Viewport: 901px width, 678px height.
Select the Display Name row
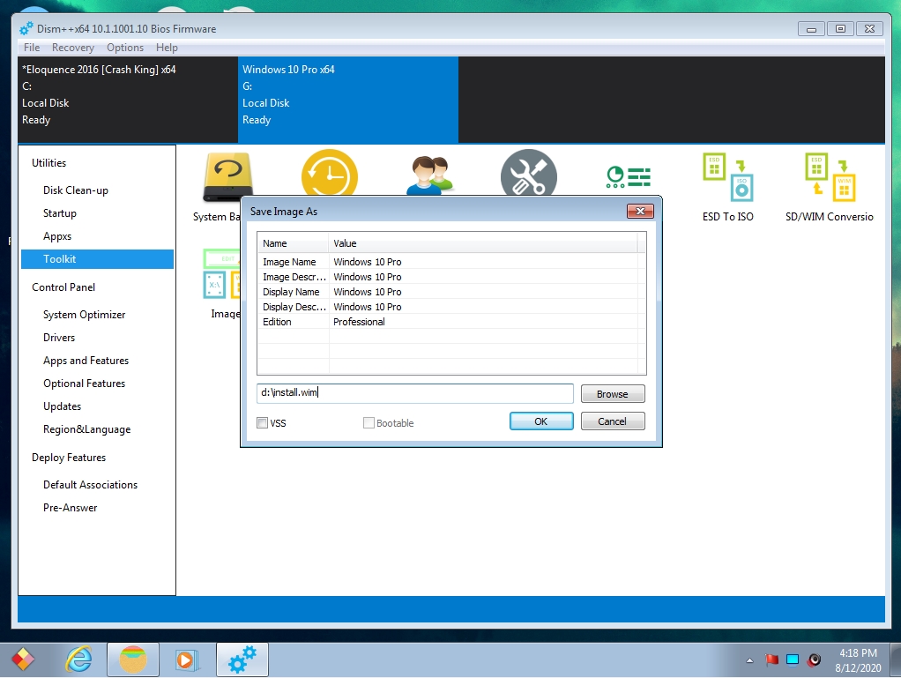pos(451,292)
